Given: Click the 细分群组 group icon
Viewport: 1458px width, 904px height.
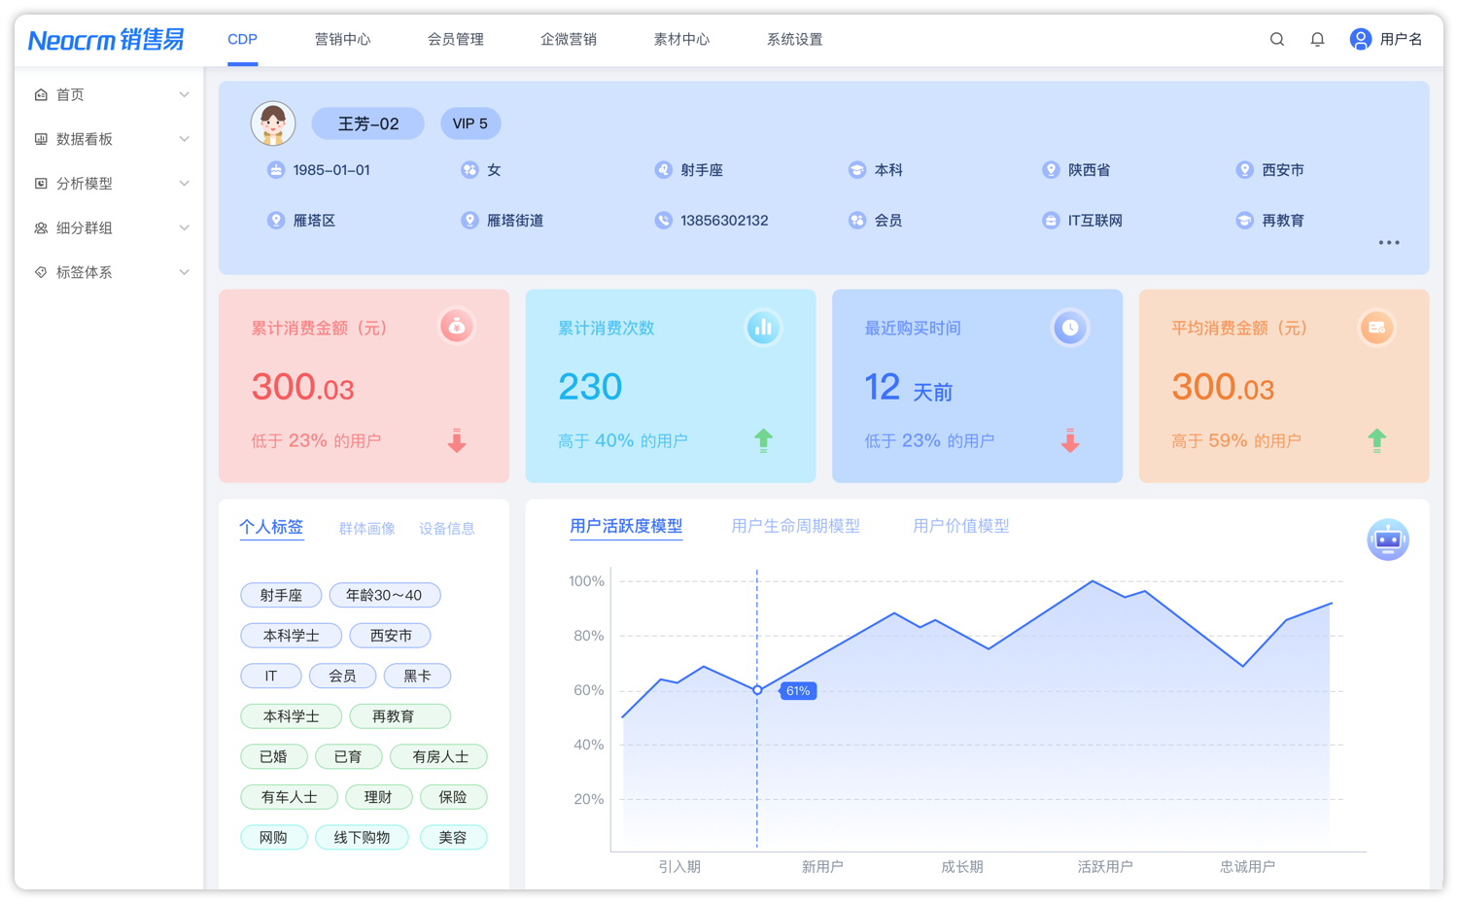Looking at the screenshot, I should pyautogui.click(x=41, y=227).
